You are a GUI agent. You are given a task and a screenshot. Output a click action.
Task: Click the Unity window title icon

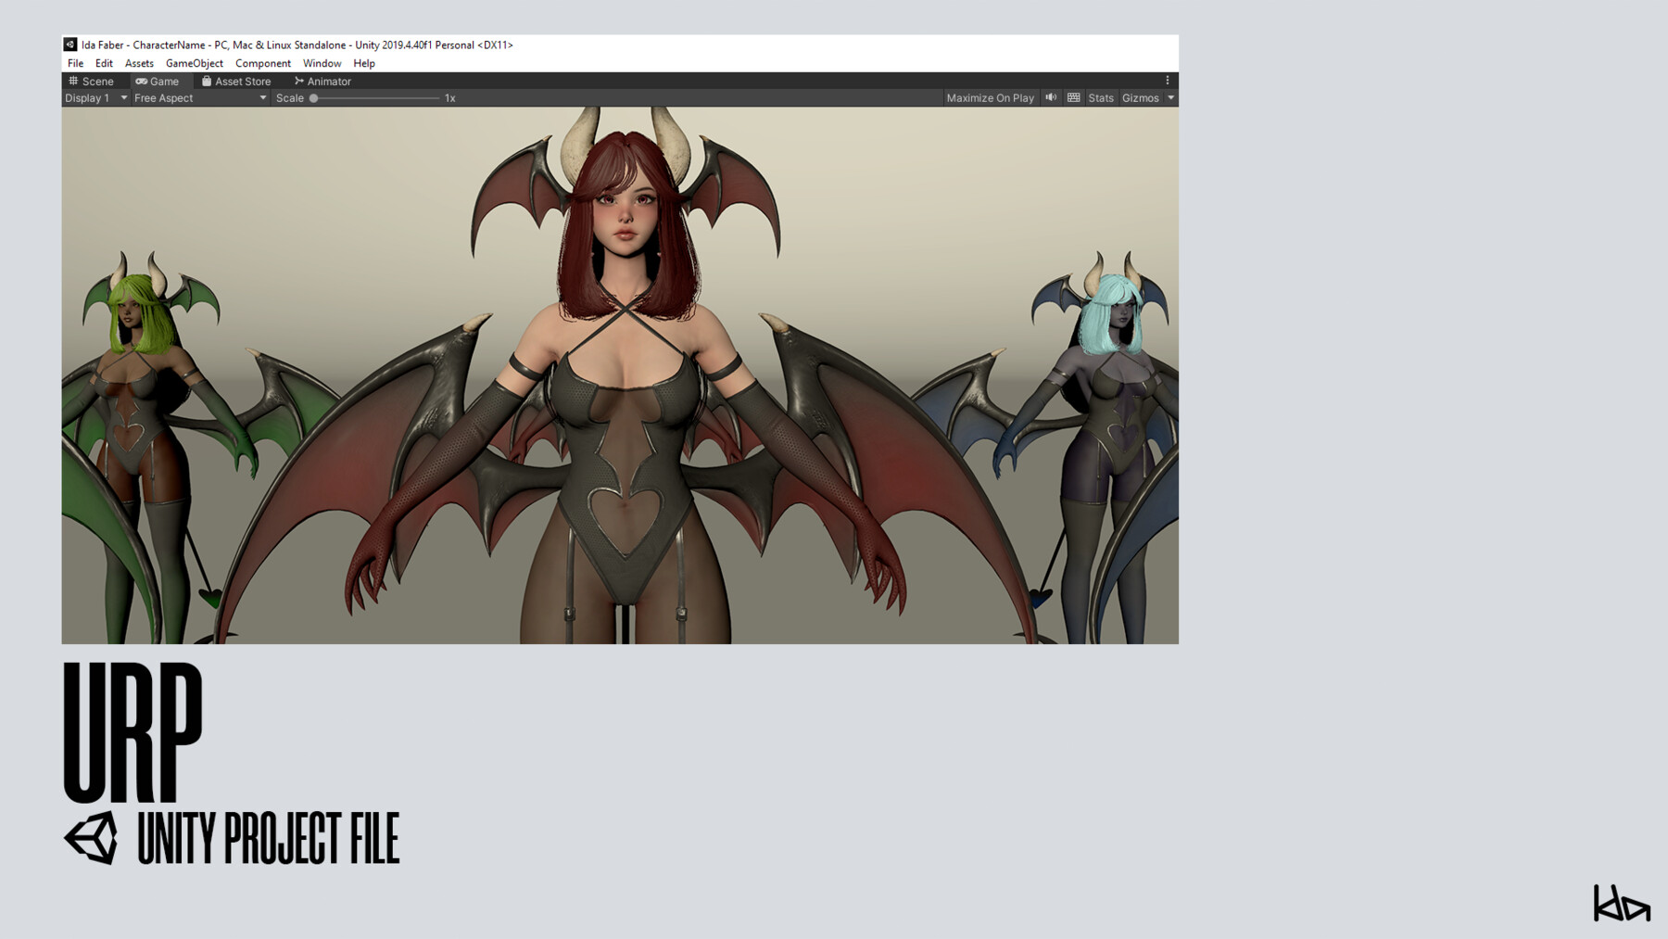(69, 44)
